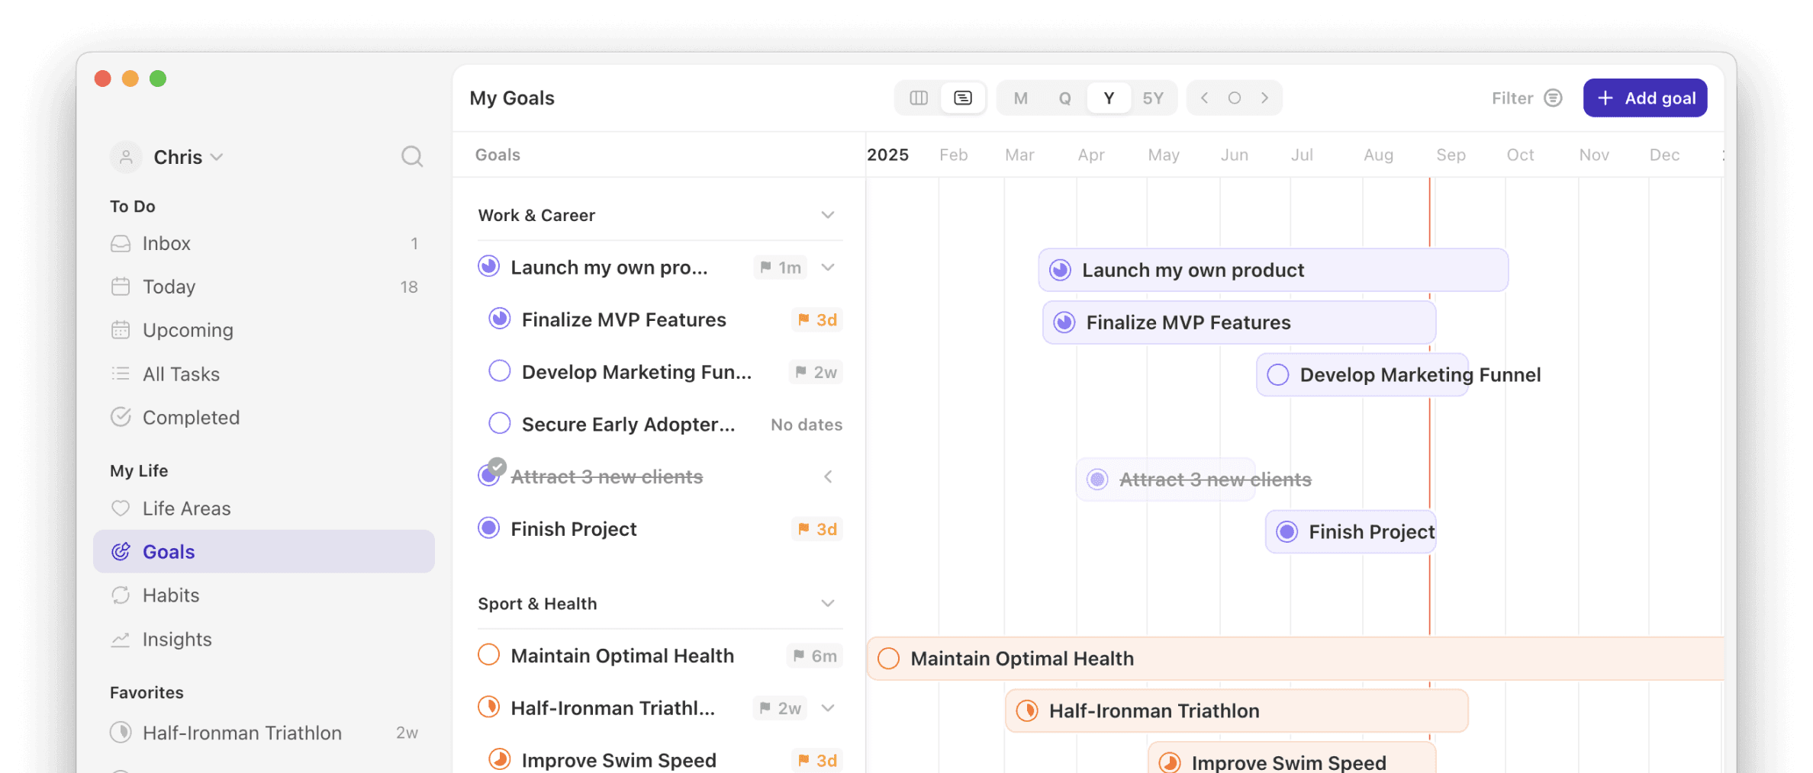Jump to today circle button

(1235, 98)
